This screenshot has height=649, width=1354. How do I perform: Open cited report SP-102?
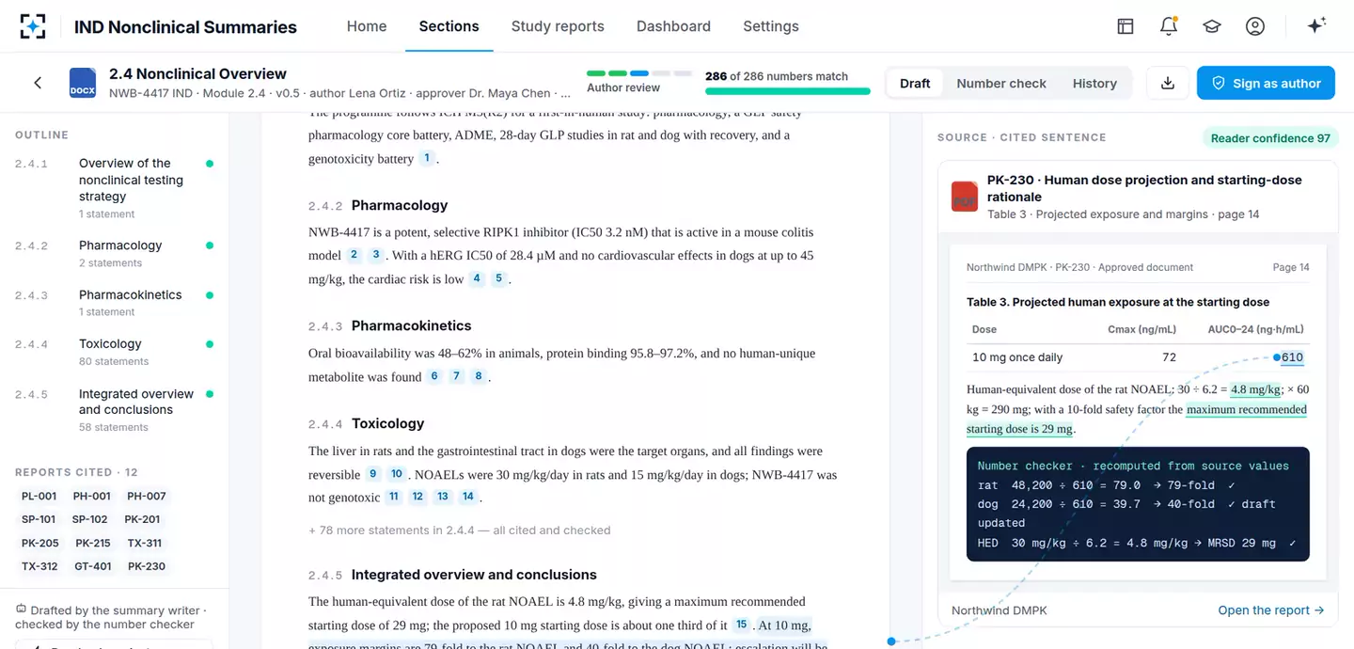pyautogui.click(x=90, y=519)
